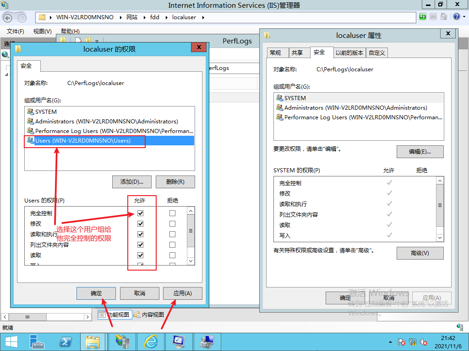Click the content view icon at bottom
Viewport: 469px width, 351px height.
[137, 314]
